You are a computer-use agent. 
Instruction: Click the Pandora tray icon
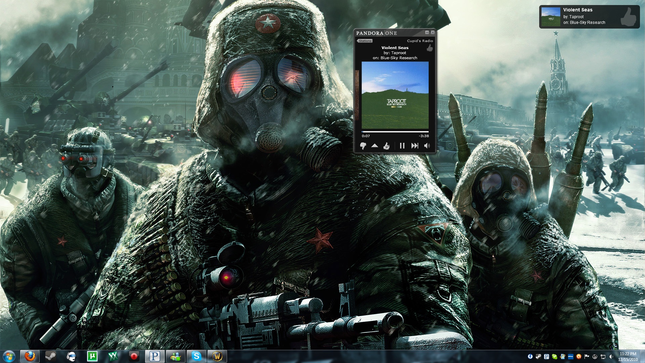coord(547,357)
